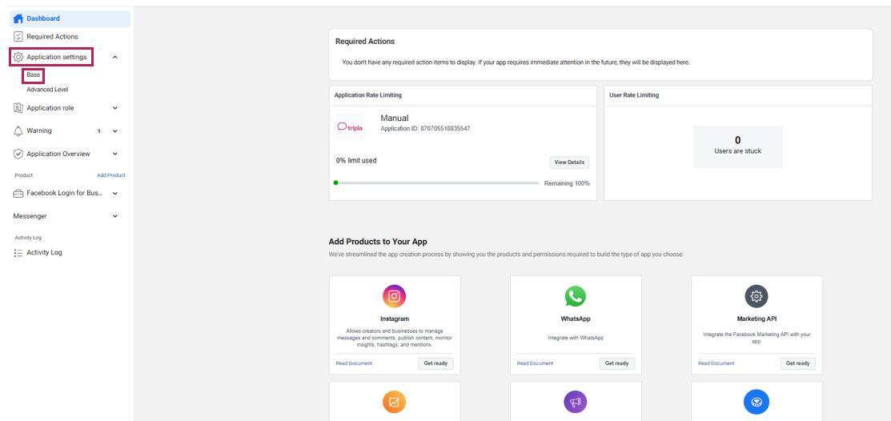
Task: Click the Warning bell icon
Action: click(18, 130)
